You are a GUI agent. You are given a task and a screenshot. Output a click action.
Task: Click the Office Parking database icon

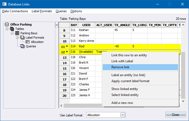coord(7,24)
